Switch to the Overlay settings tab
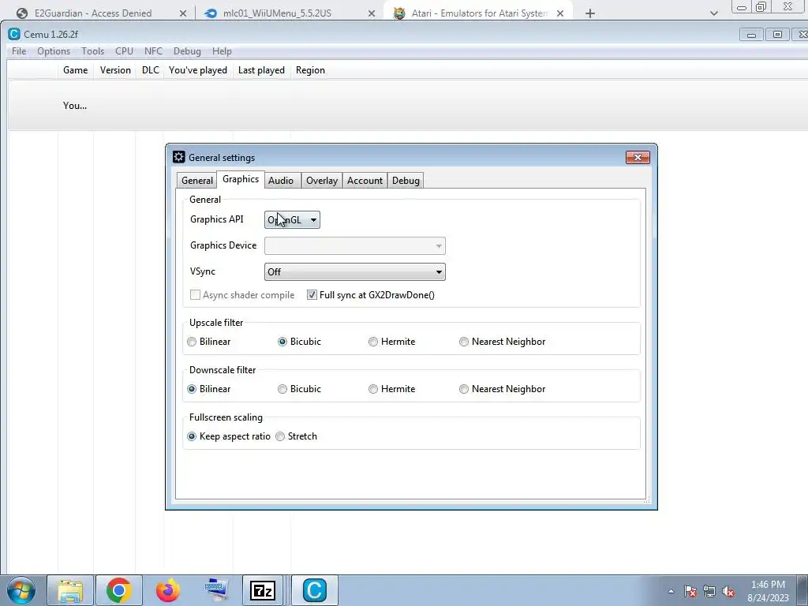808x606 pixels. [322, 181]
